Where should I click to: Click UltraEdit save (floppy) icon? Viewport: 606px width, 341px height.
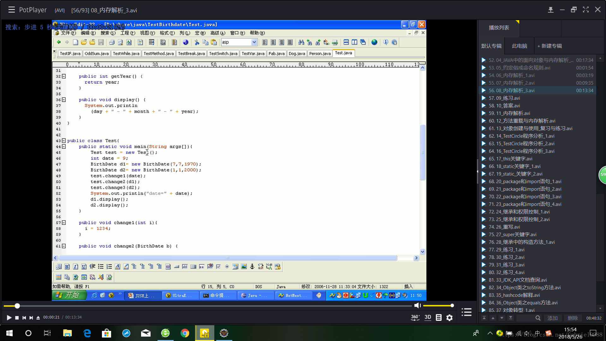(101, 42)
